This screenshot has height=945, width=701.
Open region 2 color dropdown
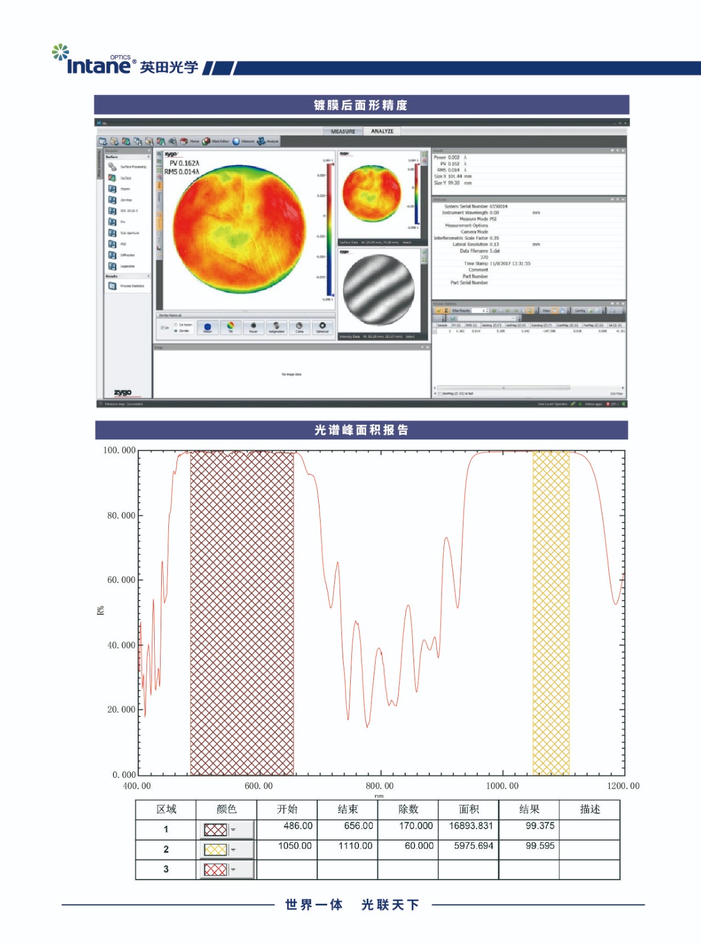pyautogui.click(x=233, y=849)
